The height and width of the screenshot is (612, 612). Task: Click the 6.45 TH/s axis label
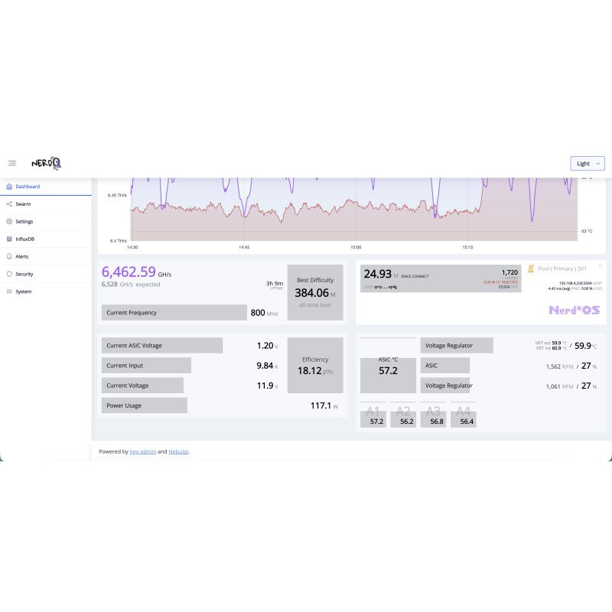[x=117, y=195]
